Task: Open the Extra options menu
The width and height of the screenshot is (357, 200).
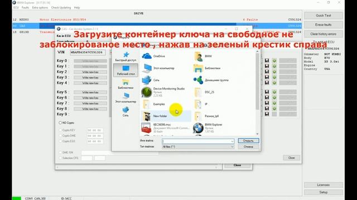Action: pos(40,7)
